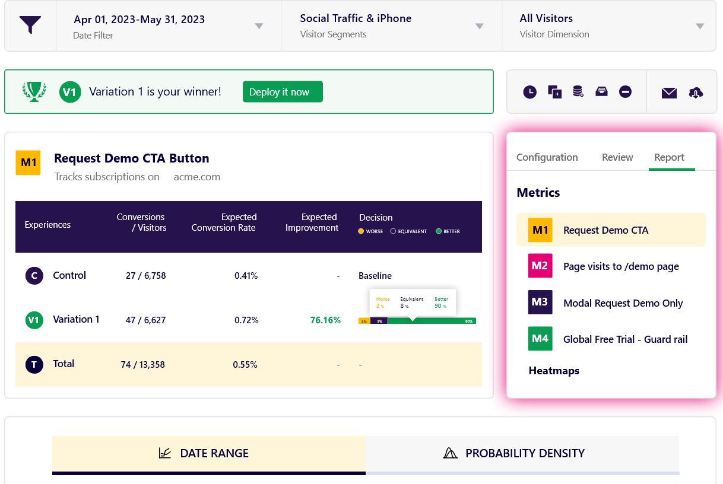The width and height of the screenshot is (723, 484).
Task: Click the archive box icon
Action: point(601,92)
